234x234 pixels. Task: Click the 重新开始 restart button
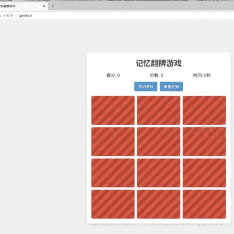point(171,86)
